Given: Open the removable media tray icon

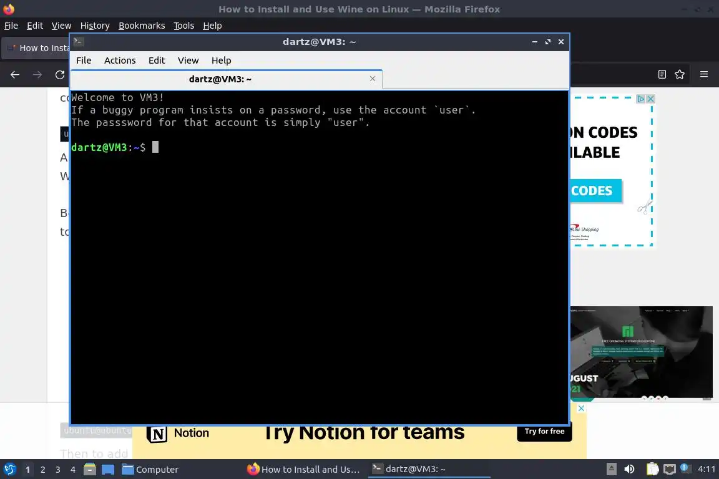Looking at the screenshot, I should 611,469.
